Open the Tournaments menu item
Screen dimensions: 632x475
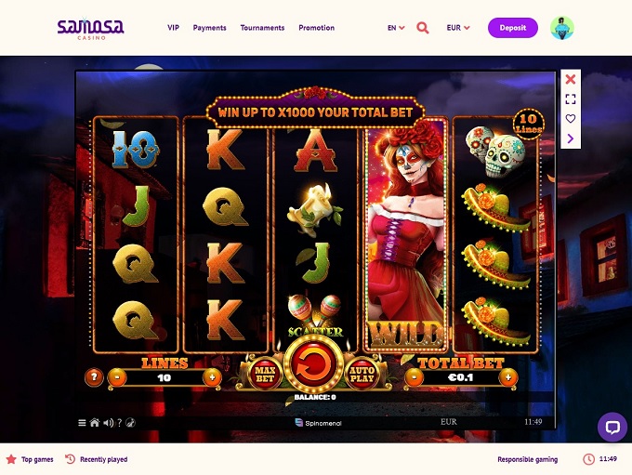coord(262,28)
